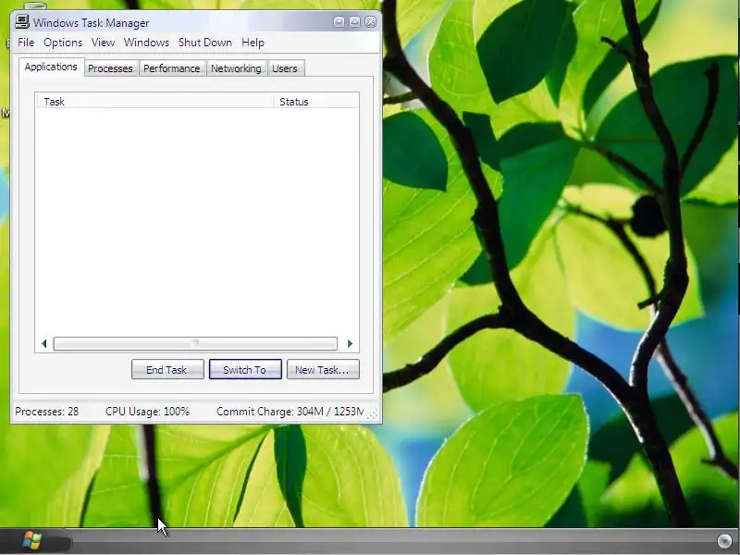Click the Task Manager title bar icon
Viewport: 740px width, 555px height.
point(22,21)
